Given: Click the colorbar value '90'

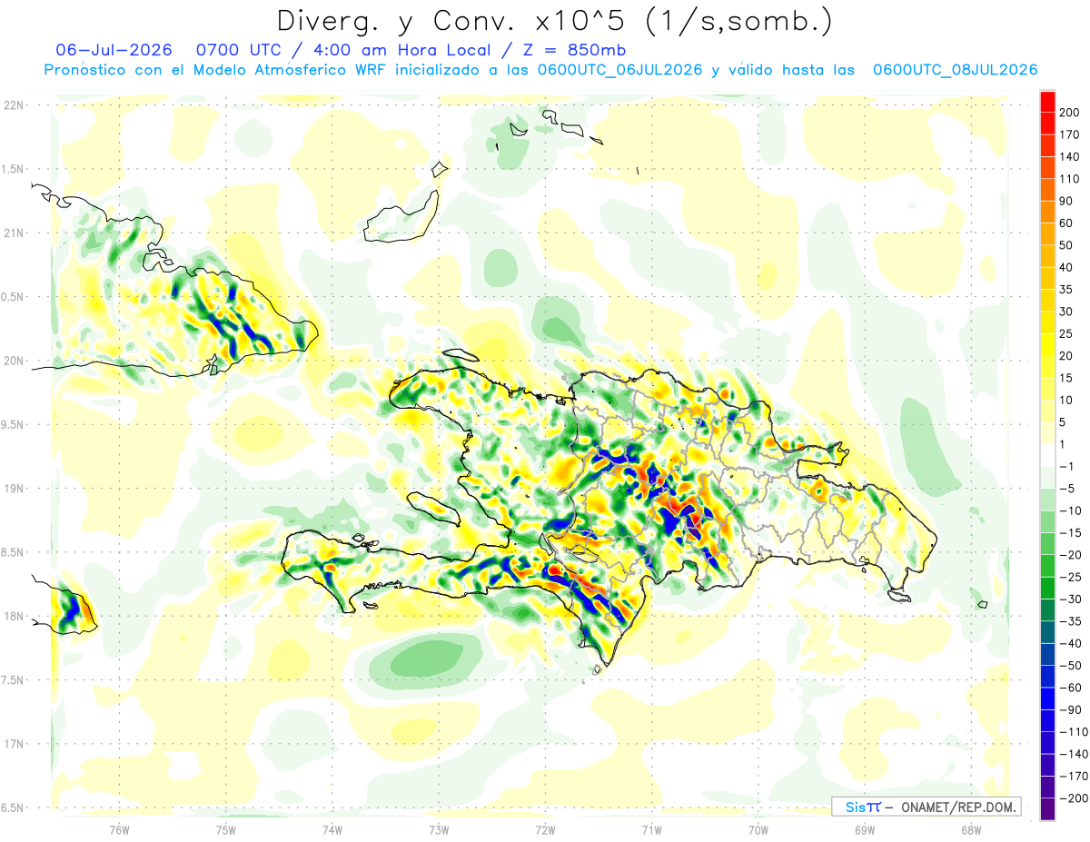Looking at the screenshot, I should pyautogui.click(x=1067, y=201).
